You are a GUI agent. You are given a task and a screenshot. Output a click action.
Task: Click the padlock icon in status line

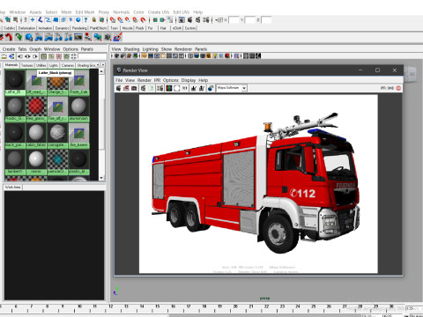(94, 20)
